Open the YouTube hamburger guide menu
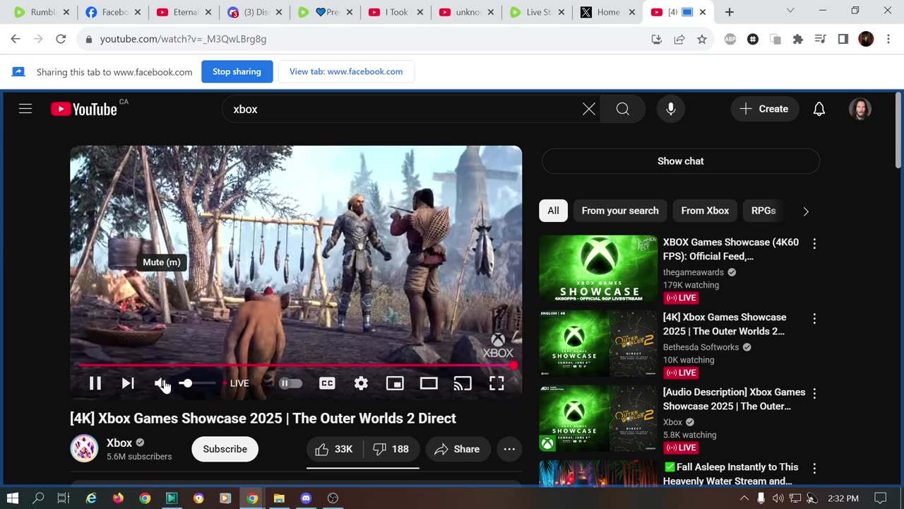 (x=25, y=109)
